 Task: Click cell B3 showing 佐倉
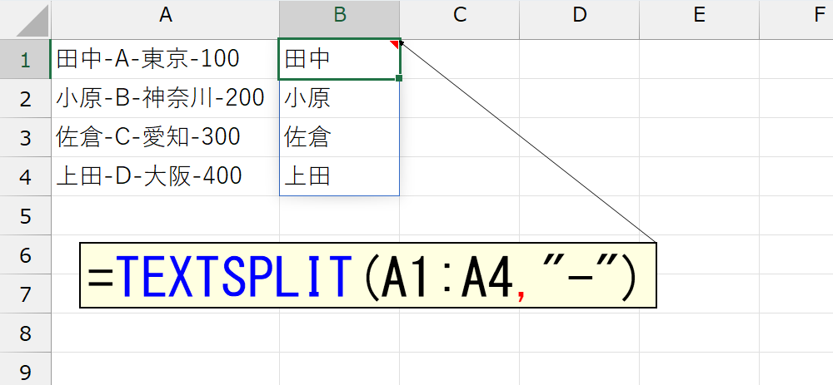(x=340, y=137)
